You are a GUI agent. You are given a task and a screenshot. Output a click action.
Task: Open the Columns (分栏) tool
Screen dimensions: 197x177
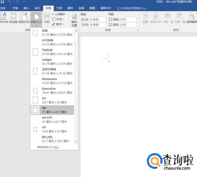47,18
